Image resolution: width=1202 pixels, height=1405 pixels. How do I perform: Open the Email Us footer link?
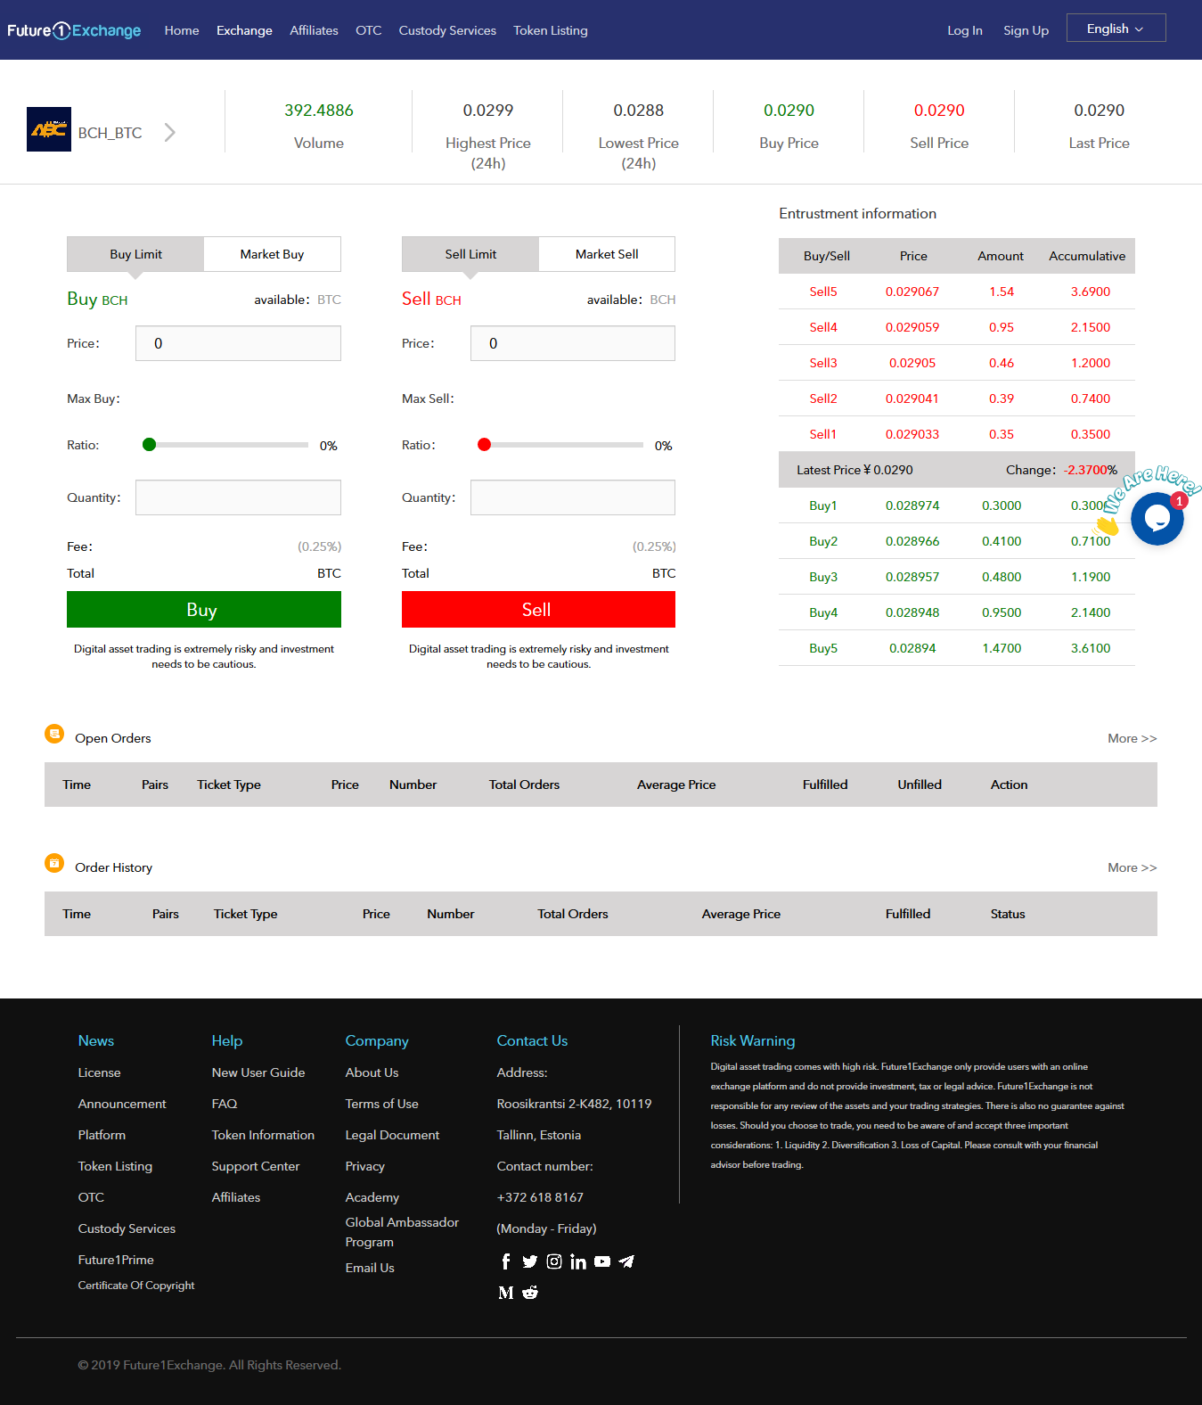(x=370, y=1268)
